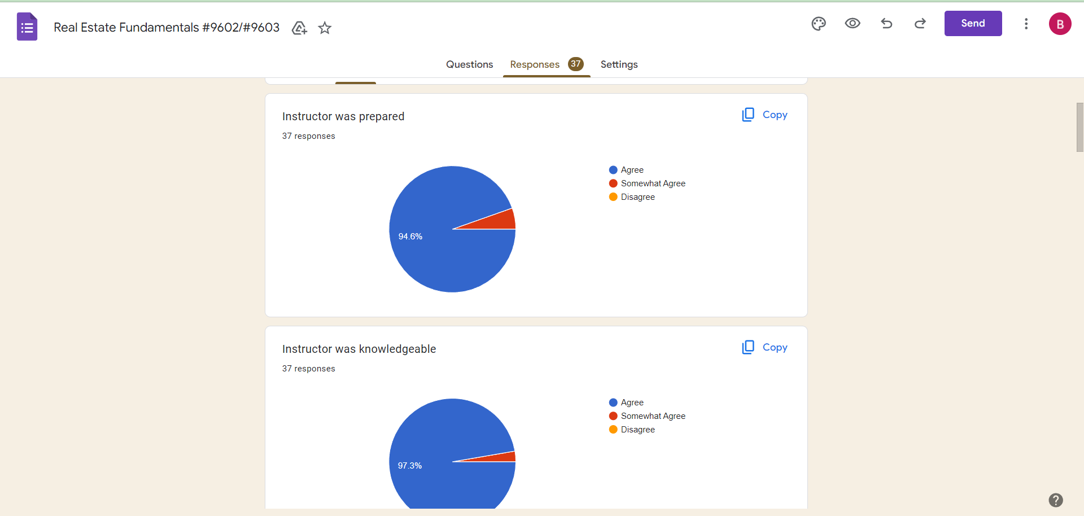The width and height of the screenshot is (1084, 516).
Task: Click Somewhat Agree legend in knowledgeable chart
Action: [647, 416]
